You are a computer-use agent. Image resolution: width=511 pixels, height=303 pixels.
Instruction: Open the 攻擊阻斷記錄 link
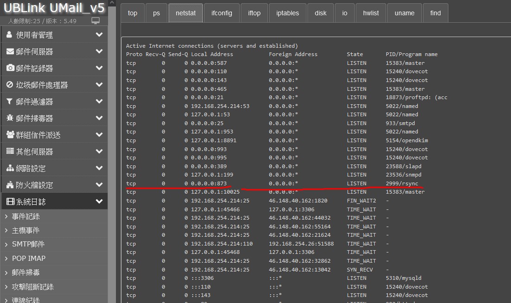(32, 287)
